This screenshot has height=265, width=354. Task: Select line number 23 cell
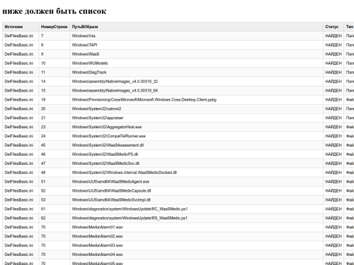[x=54, y=127]
